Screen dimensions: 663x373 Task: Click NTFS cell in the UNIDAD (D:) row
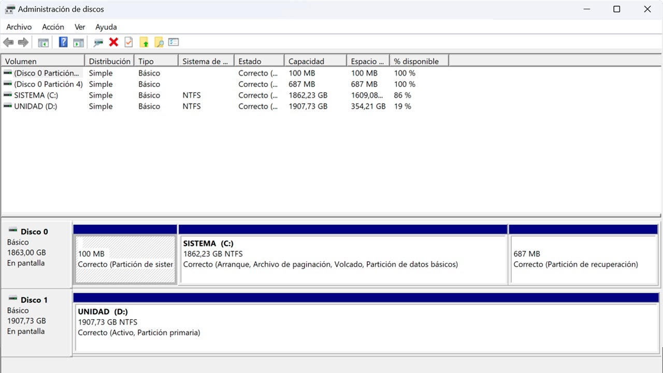pos(192,106)
